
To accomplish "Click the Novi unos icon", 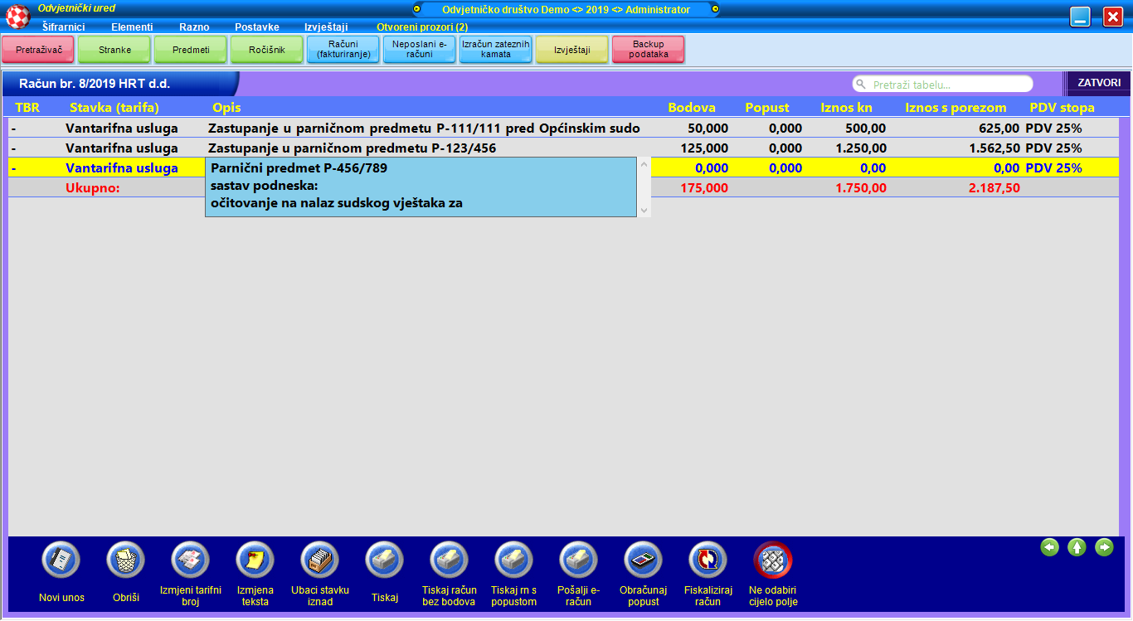I will pos(61,561).
